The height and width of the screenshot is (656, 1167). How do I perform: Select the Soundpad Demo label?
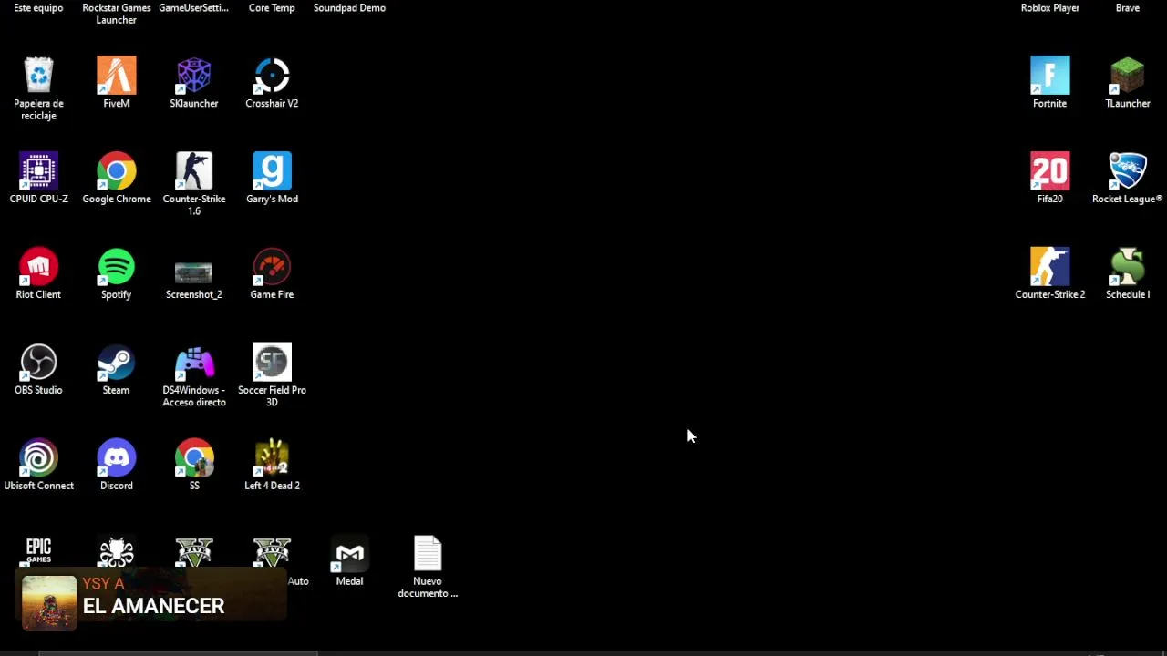(x=349, y=8)
